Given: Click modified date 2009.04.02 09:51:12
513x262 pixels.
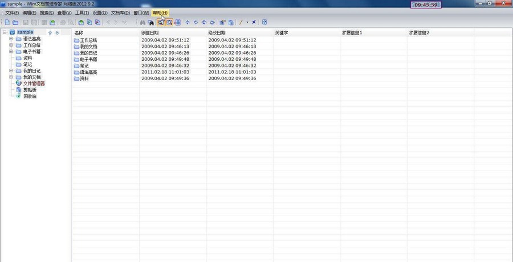Looking at the screenshot, I should tap(233, 40).
